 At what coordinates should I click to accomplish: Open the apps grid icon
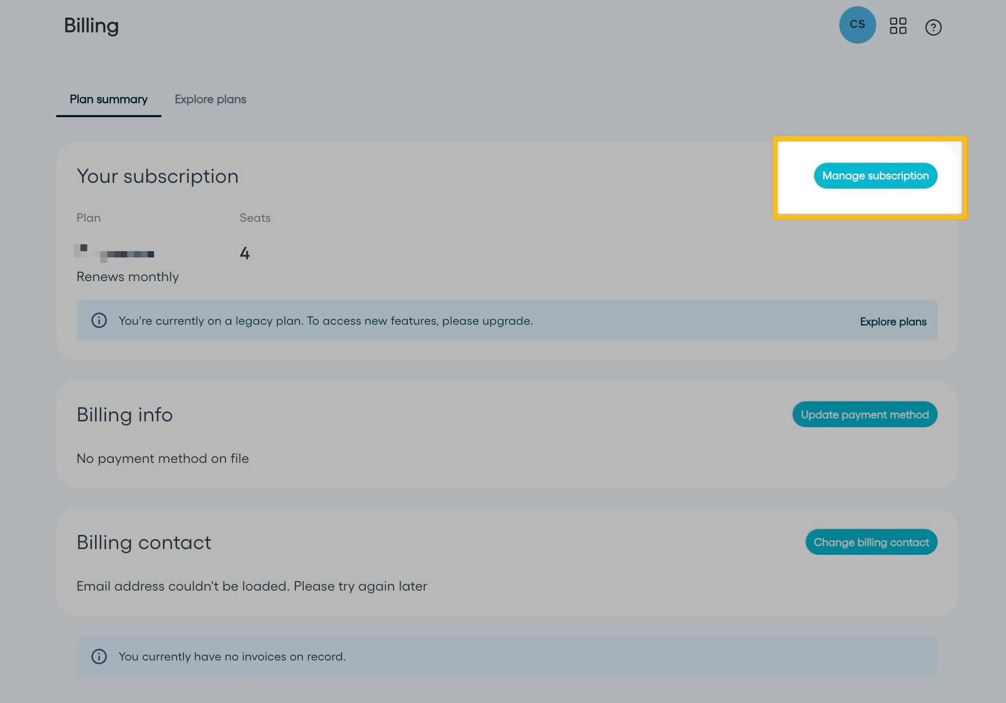[898, 26]
